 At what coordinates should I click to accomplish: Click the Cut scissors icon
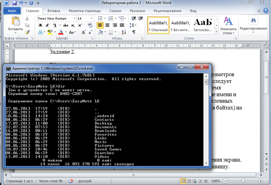click(x=27, y=18)
